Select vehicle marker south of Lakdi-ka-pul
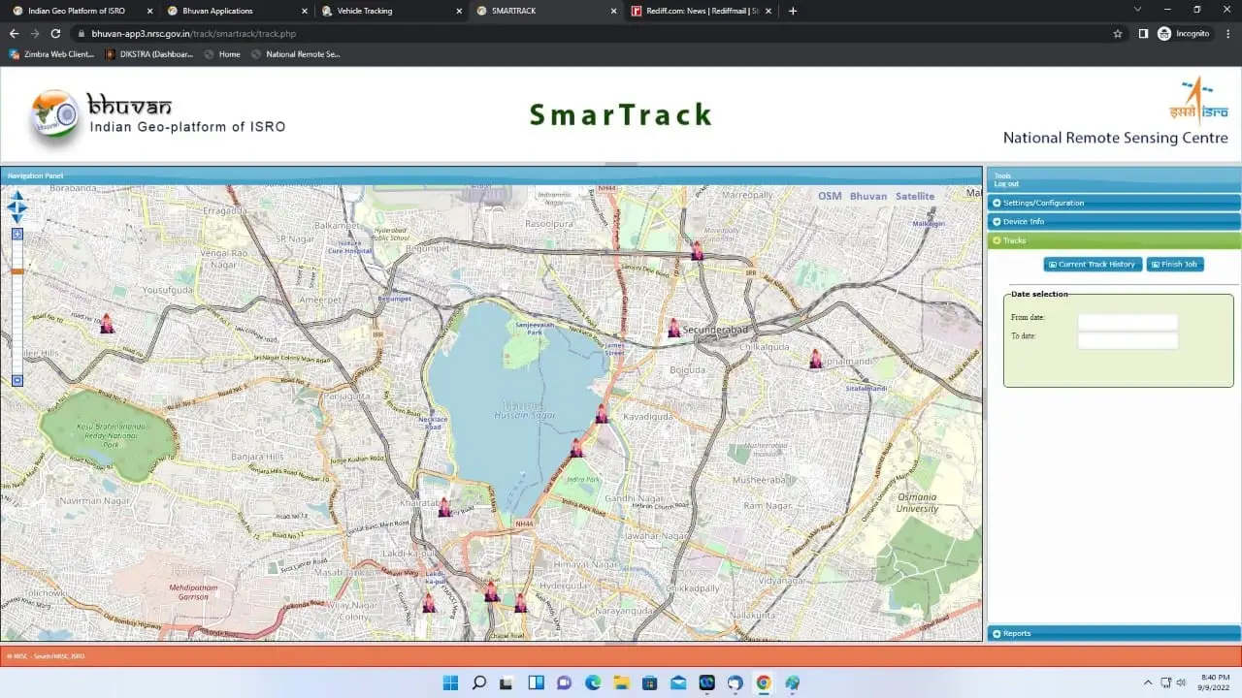Viewport: 1242px width, 698px height. coord(429,603)
